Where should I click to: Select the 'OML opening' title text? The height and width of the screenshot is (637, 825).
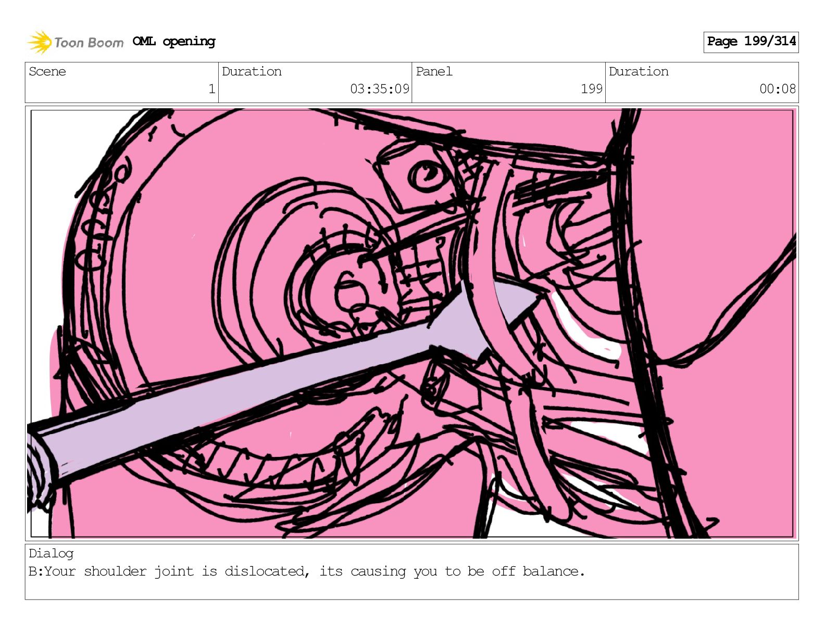(174, 42)
